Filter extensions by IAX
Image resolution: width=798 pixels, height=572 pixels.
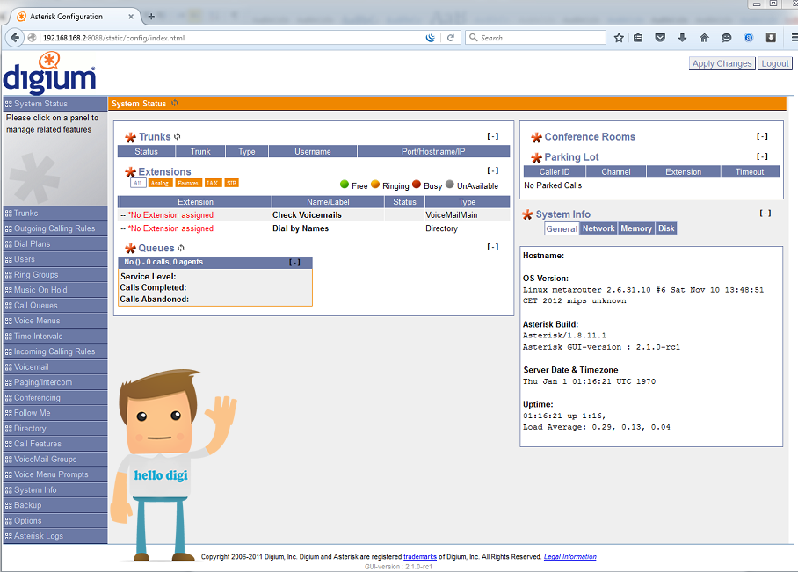tap(213, 184)
